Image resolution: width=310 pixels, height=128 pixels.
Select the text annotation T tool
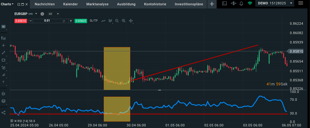tap(3, 82)
